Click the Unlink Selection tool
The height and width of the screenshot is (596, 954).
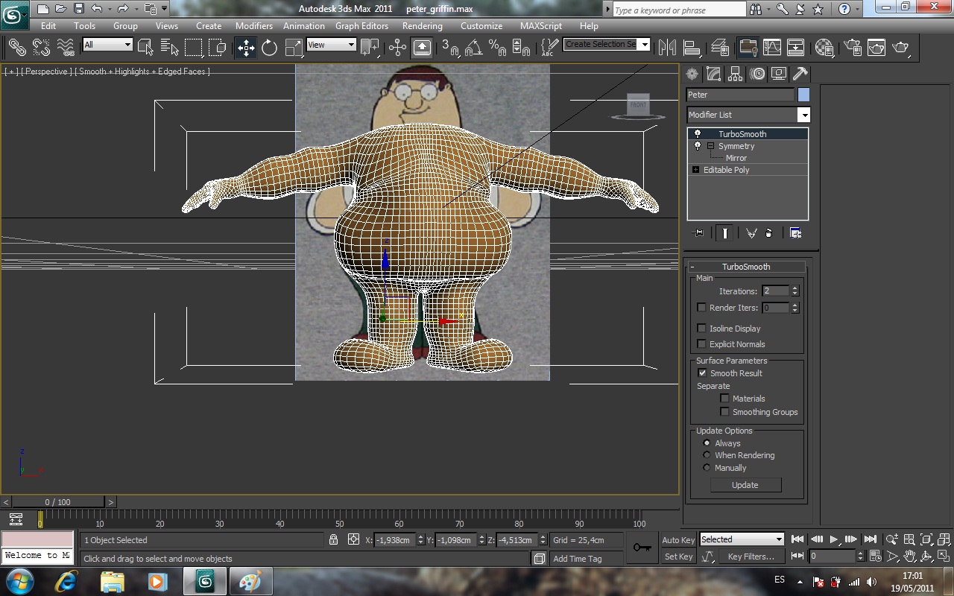(41, 47)
